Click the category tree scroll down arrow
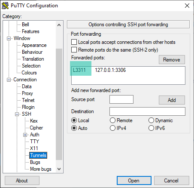Screen dimensions: 194x188 [x=59, y=169]
